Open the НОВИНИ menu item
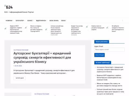The width and height of the screenshot is (129, 96). [x=9, y=21]
